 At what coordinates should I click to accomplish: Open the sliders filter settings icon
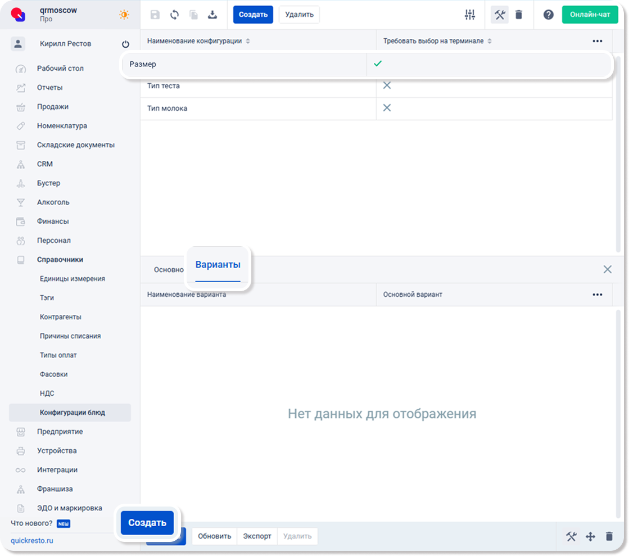(470, 15)
